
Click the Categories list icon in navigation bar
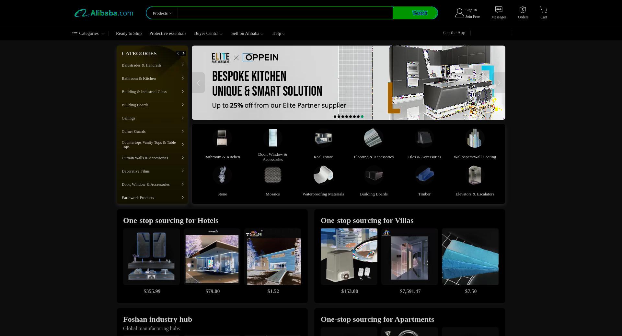click(x=75, y=34)
